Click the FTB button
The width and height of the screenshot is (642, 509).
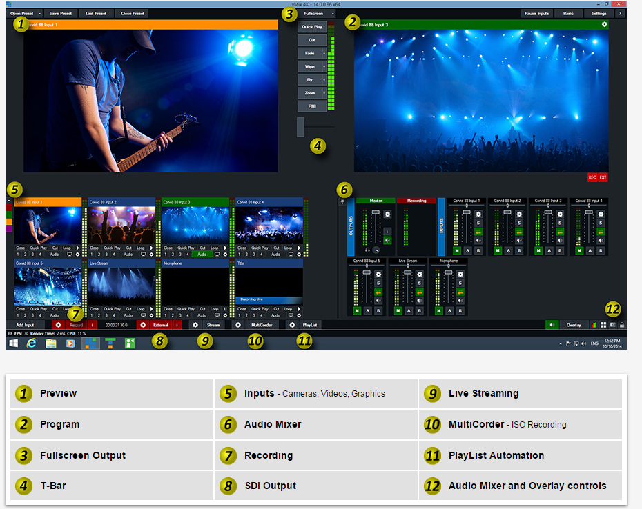[312, 106]
